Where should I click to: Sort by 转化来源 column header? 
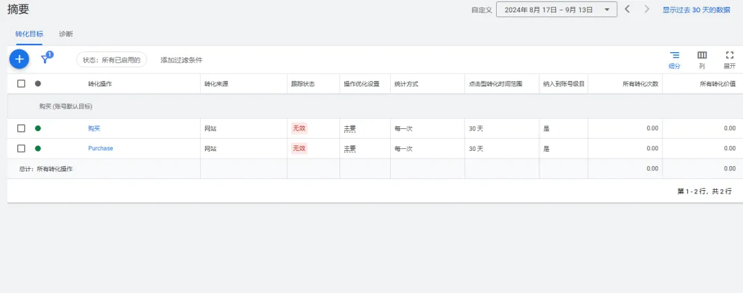217,84
